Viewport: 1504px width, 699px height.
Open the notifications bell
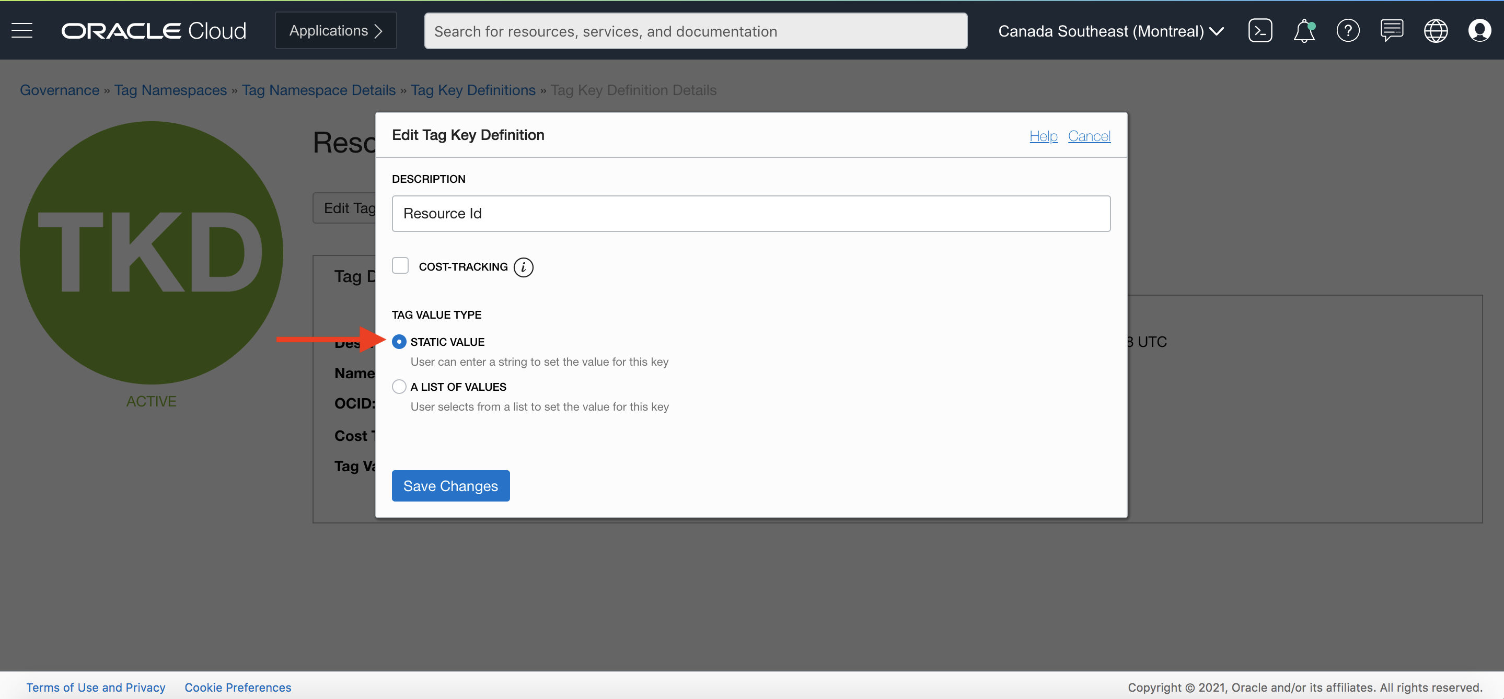tap(1304, 30)
